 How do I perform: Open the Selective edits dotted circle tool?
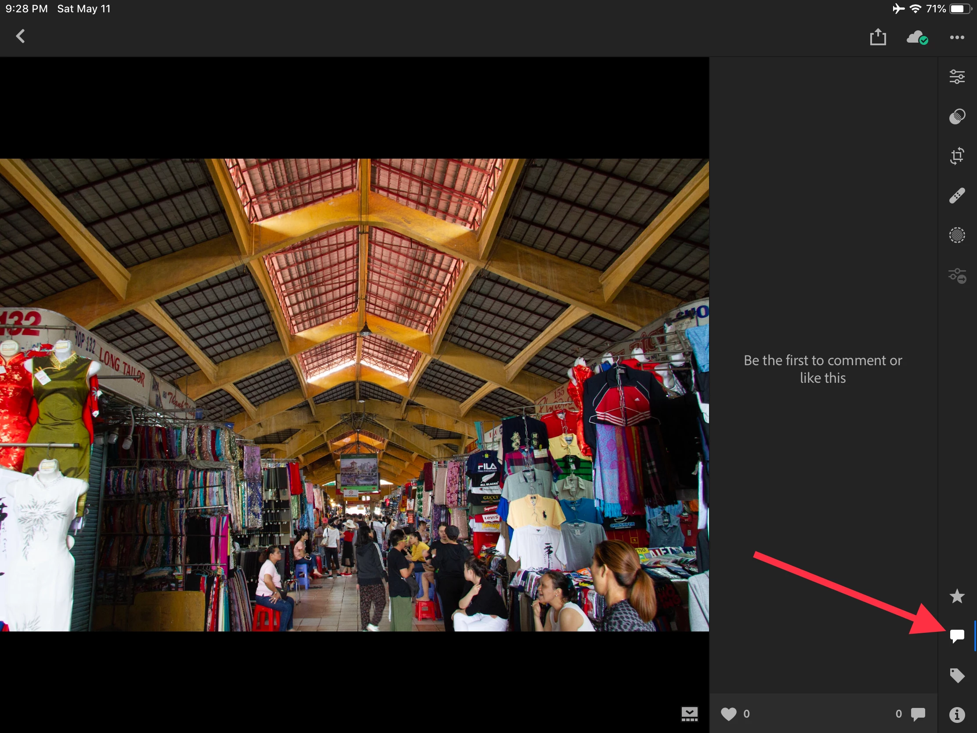pyautogui.click(x=957, y=235)
